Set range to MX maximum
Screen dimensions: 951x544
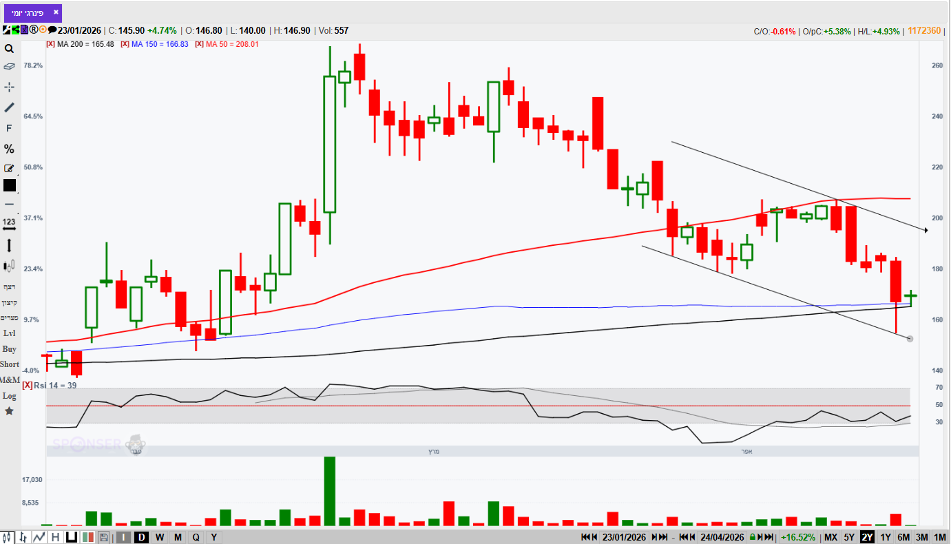[x=831, y=537]
